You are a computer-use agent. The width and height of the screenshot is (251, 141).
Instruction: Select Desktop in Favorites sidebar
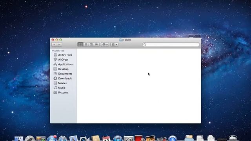(x=63, y=69)
